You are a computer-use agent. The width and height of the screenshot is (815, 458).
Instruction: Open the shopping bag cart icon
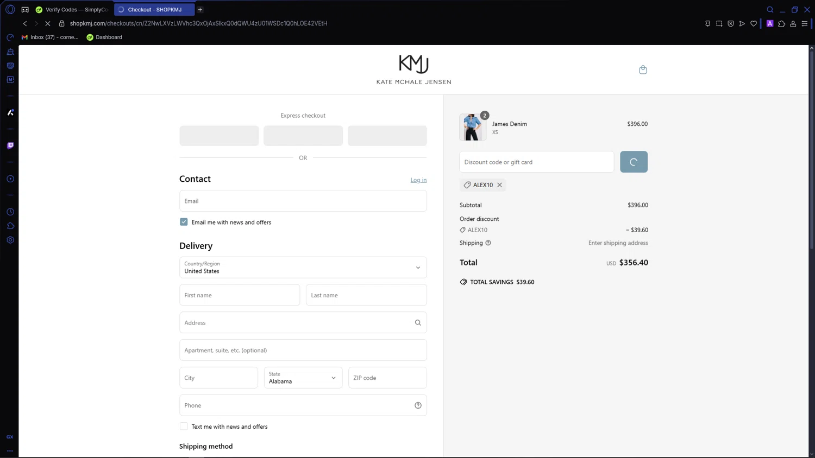coord(643,69)
